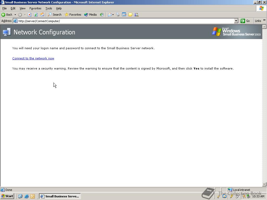Viewport: 267px width, 200px height.
Task: Open the Media pane from the toolbar
Action: 90,15
